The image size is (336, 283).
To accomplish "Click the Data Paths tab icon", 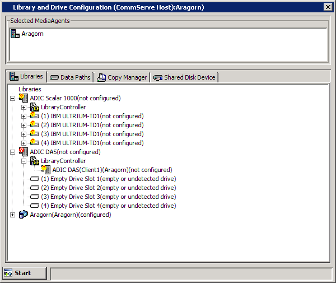I will [x=54, y=77].
